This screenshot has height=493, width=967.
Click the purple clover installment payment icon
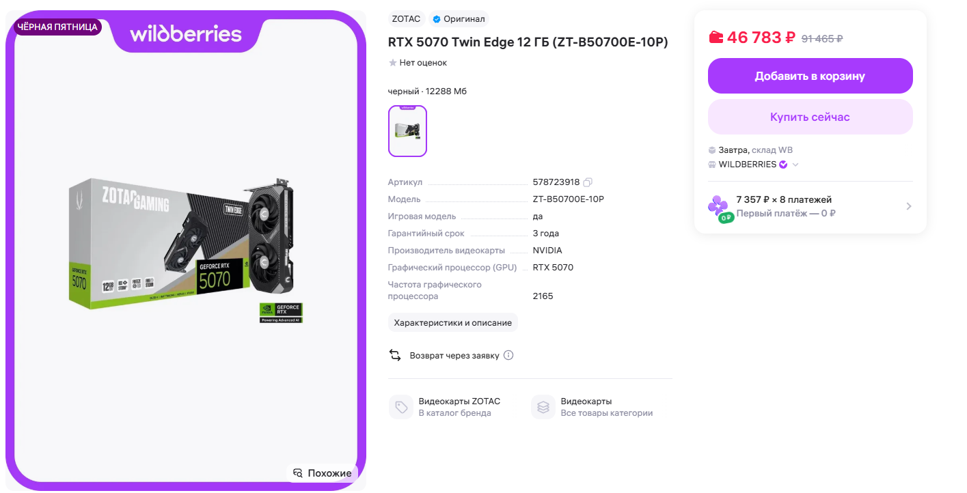click(718, 206)
